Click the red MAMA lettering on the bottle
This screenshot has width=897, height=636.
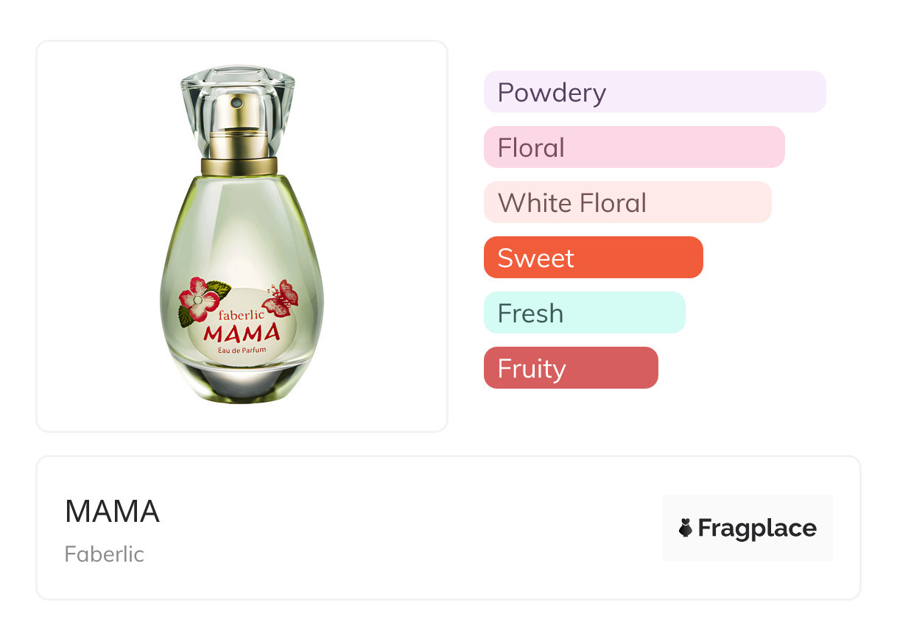[242, 333]
